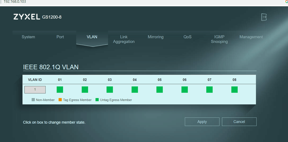The image size is (288, 142).
Task: Click the VLAN ID column header
Action: point(35,80)
